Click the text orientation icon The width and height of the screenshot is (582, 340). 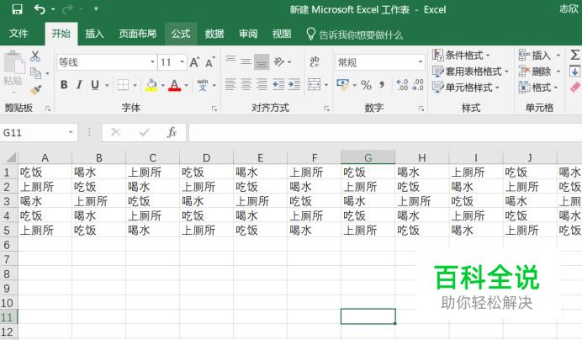click(279, 61)
